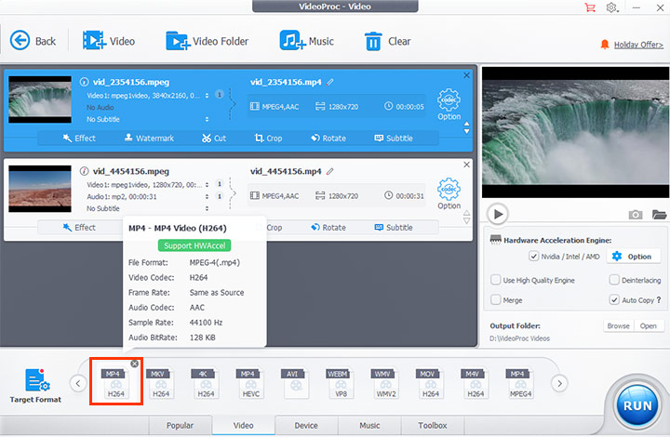
Task: Add a video with Video icon
Action: click(94, 41)
